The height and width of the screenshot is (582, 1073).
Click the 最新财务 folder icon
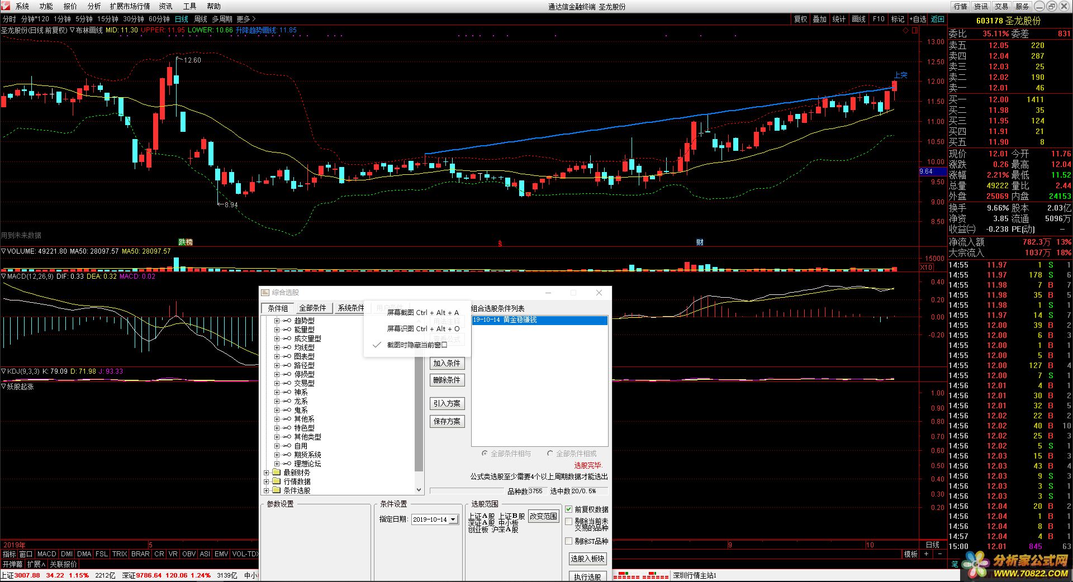(276, 473)
